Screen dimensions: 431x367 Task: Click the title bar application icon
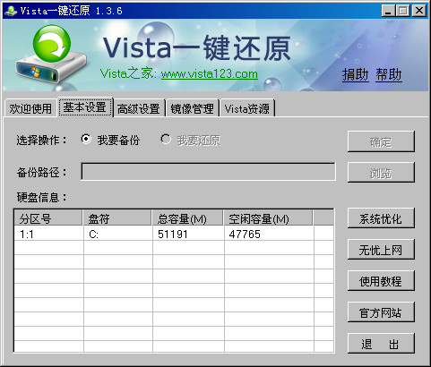11,11
